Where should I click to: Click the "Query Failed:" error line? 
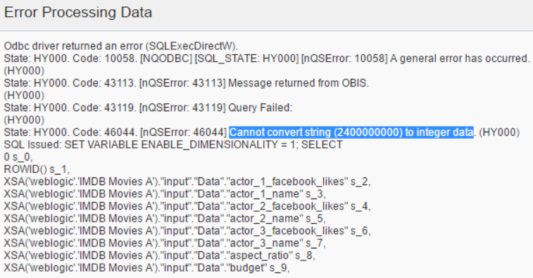148,108
